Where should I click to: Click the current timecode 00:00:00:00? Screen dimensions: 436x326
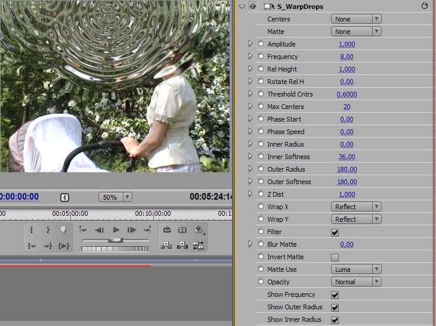point(19,197)
